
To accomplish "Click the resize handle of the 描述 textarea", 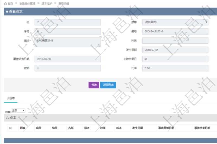I will pos(99,46).
